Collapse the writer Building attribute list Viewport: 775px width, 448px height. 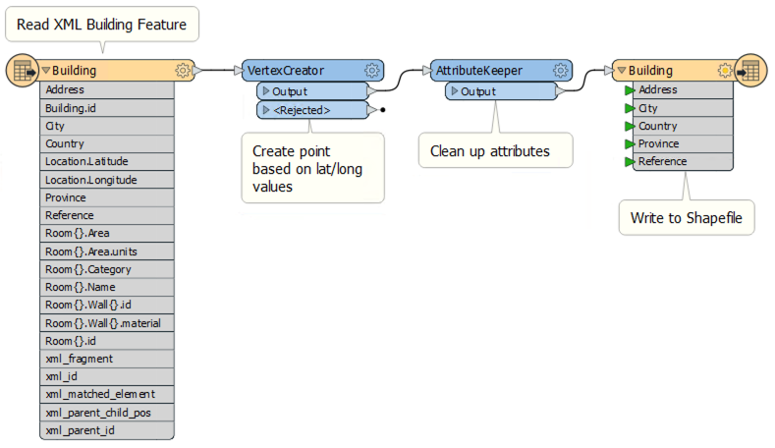click(x=621, y=71)
